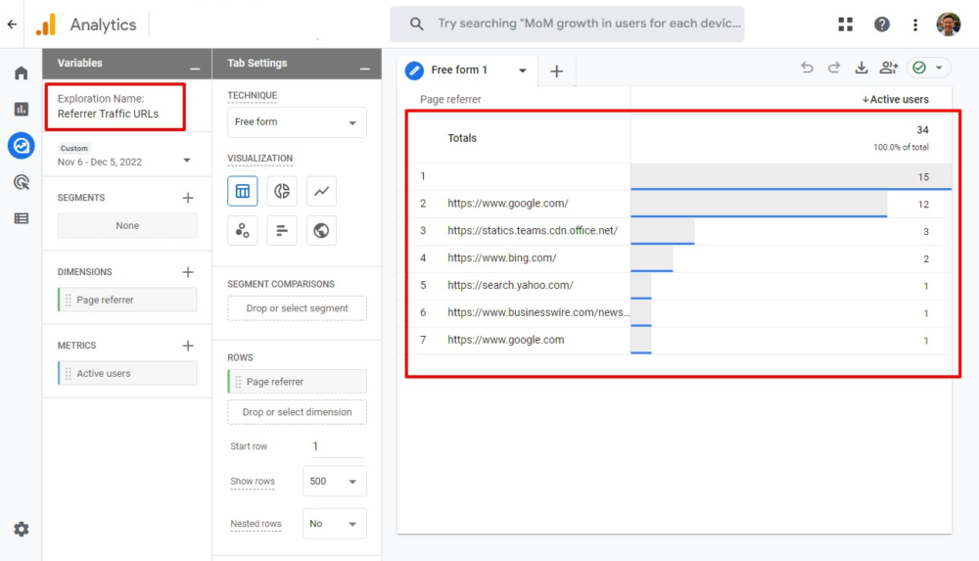Image resolution: width=979 pixels, height=561 pixels.
Task: Open Reports from the sidebar
Action: [x=22, y=110]
